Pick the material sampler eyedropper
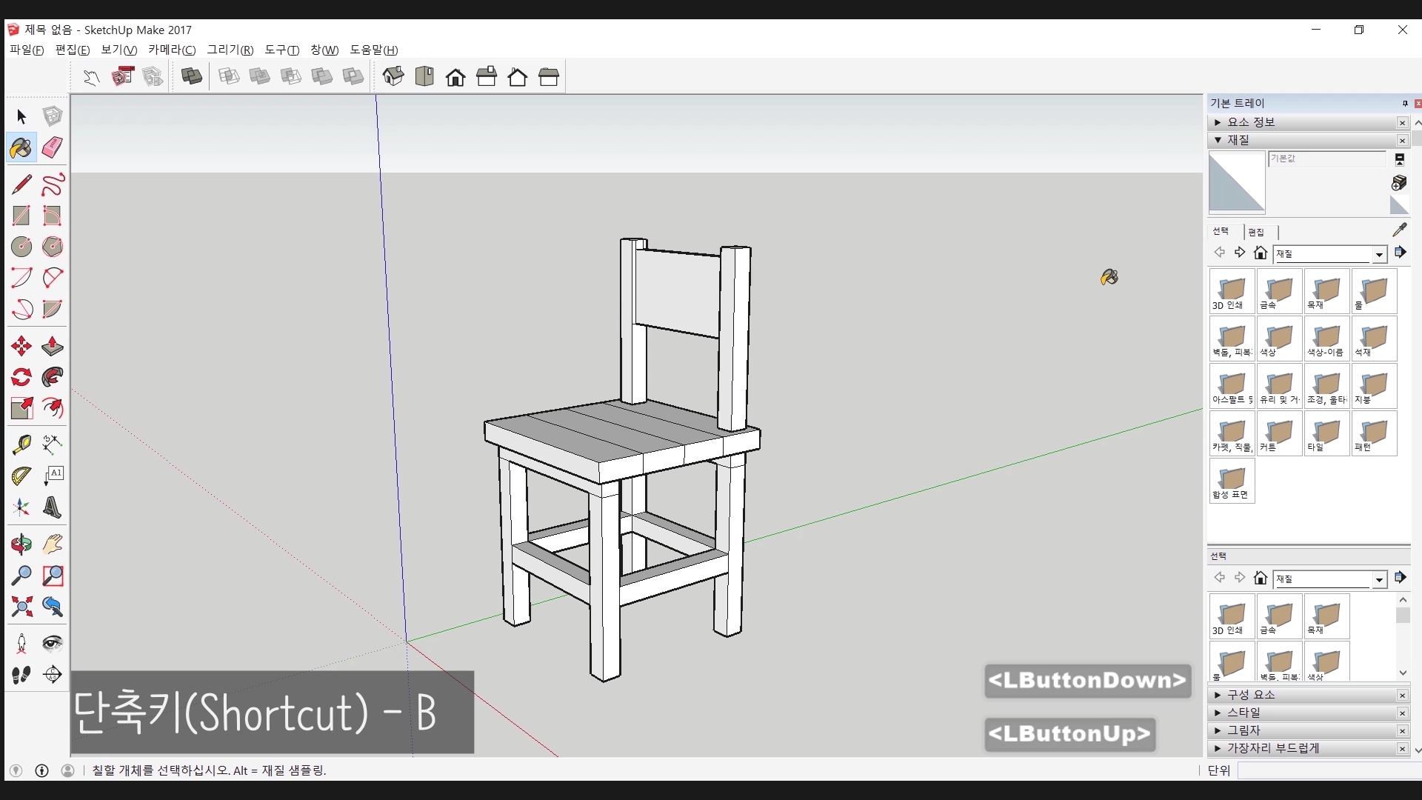This screenshot has width=1422, height=800. point(1399,230)
